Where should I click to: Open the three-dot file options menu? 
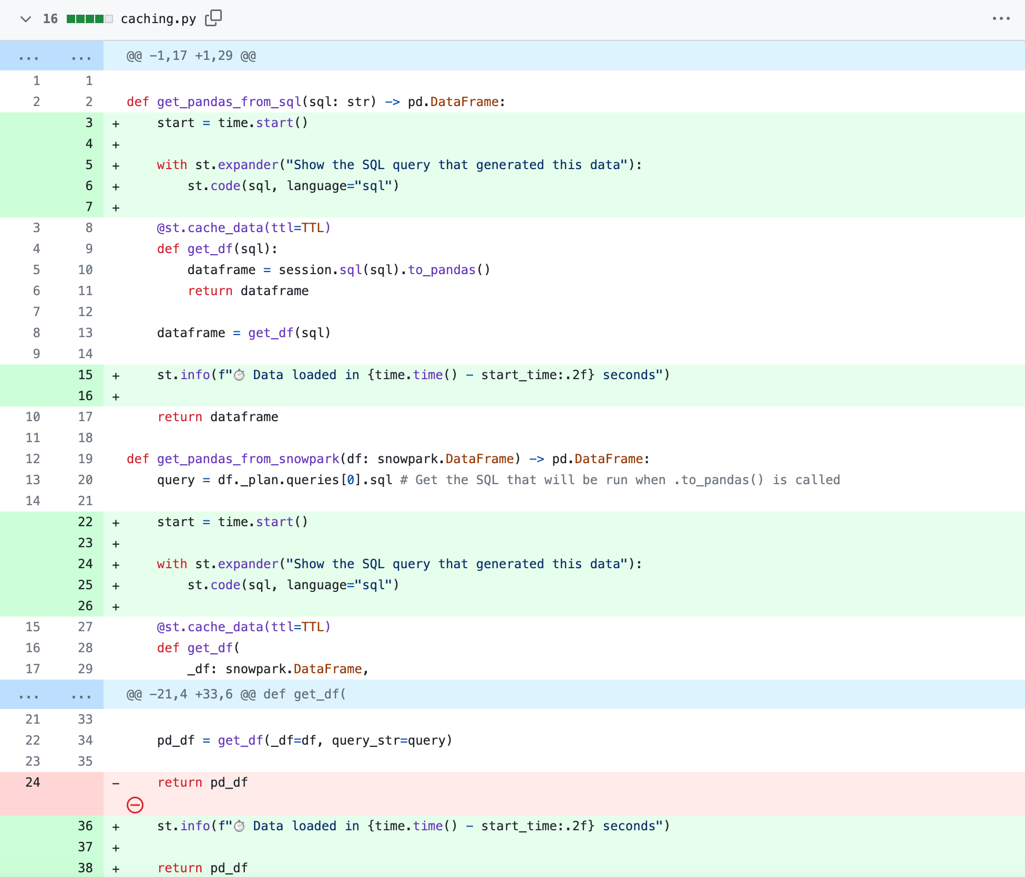(1001, 18)
